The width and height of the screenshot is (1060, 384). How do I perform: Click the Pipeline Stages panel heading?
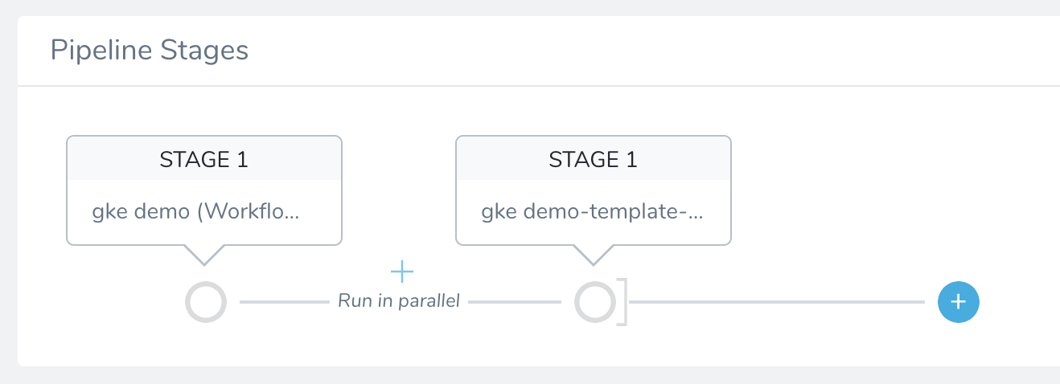150,50
